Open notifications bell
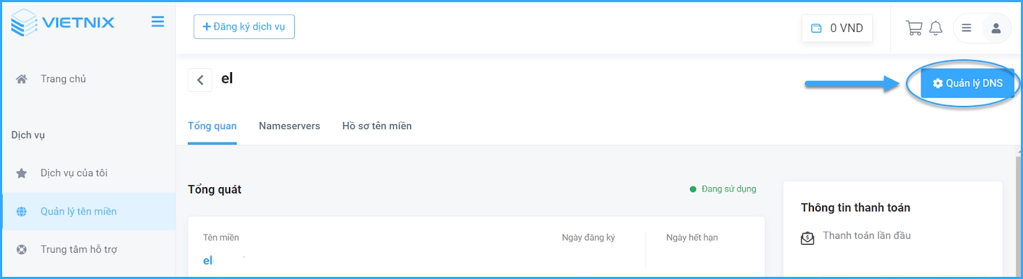Screen dimensions: 1023x279 pos(935,28)
